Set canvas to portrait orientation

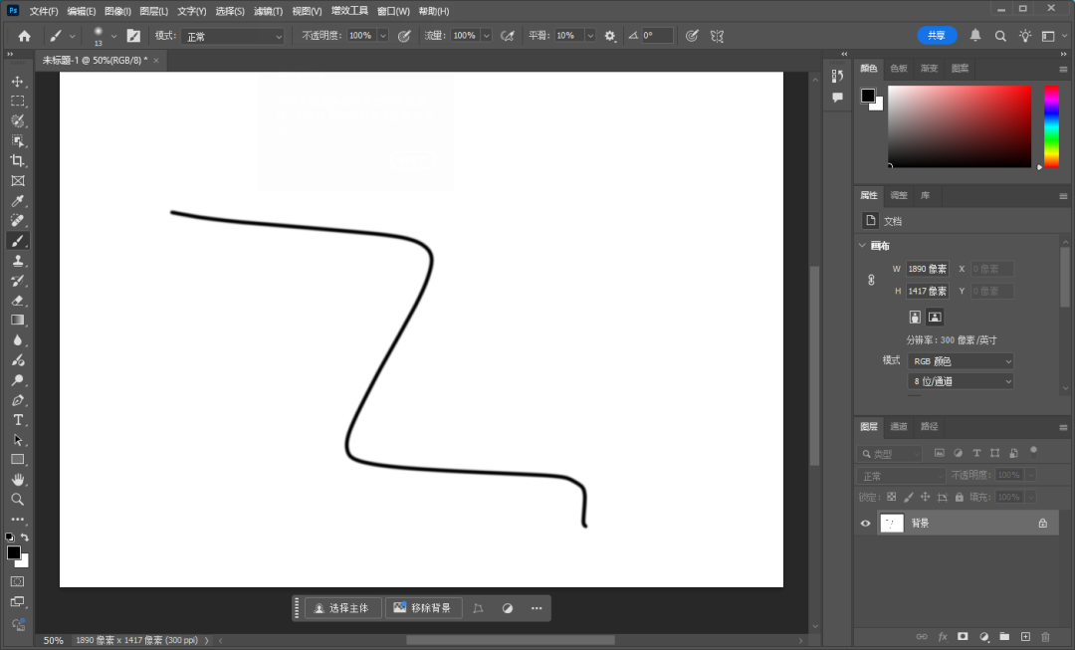coord(915,317)
